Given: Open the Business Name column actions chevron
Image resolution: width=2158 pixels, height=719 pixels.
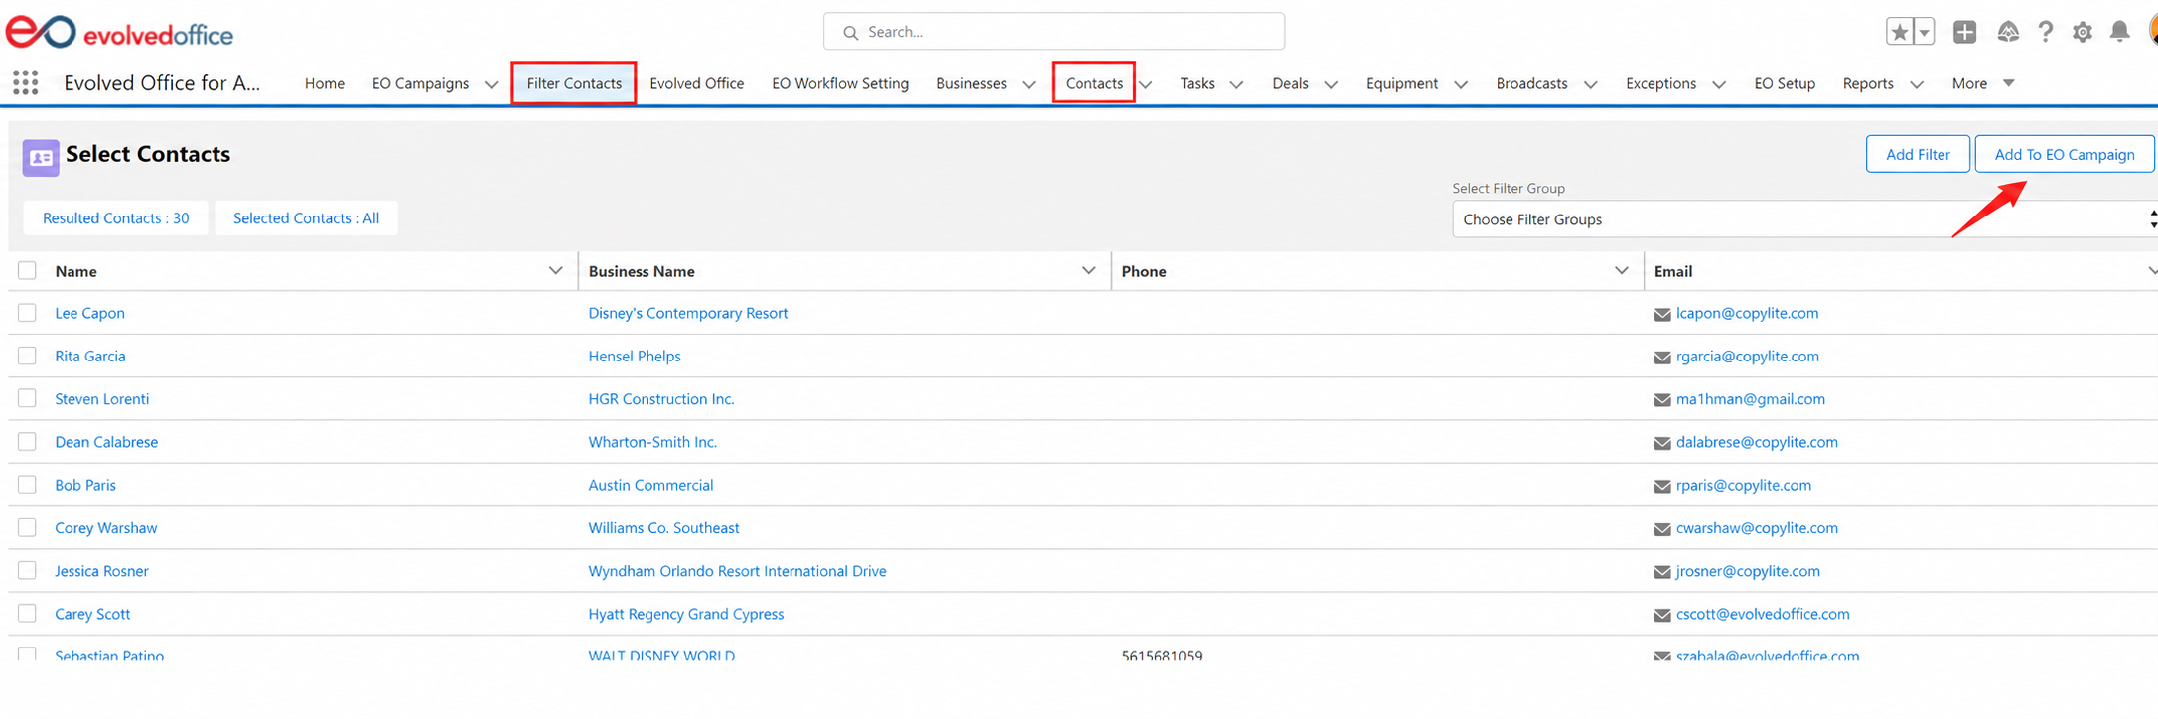Looking at the screenshot, I should tap(1088, 270).
